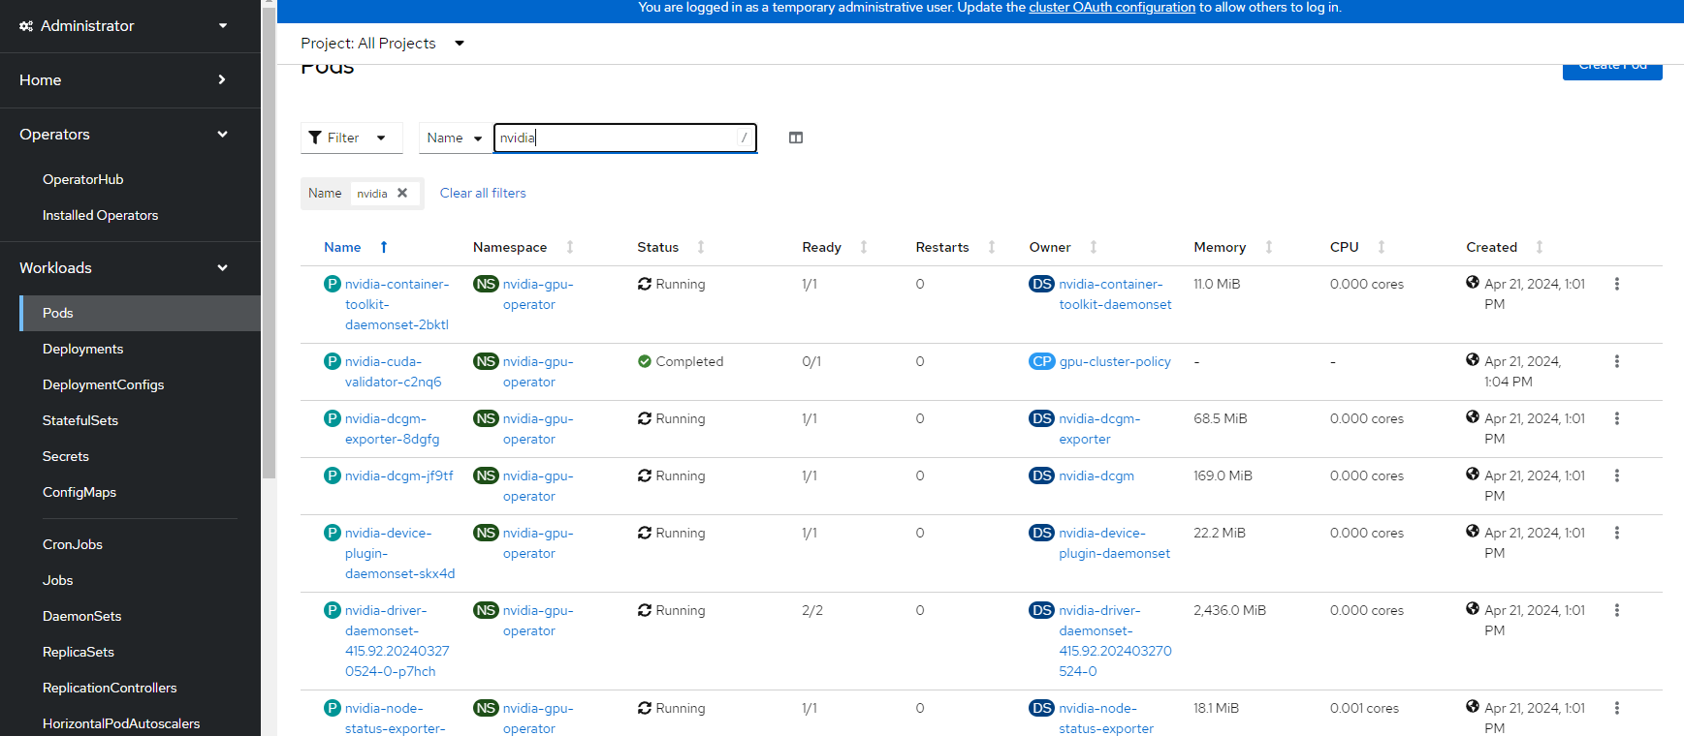Click the manage columns icon
Image resolution: width=1684 pixels, height=736 pixels.
click(796, 138)
